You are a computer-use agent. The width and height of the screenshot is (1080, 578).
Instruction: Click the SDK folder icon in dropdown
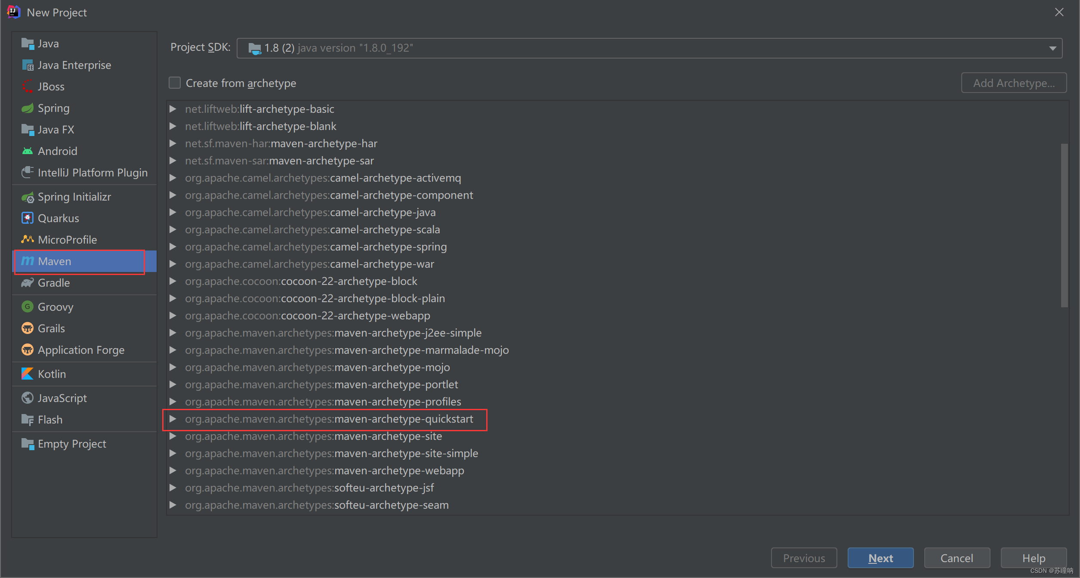click(x=255, y=48)
